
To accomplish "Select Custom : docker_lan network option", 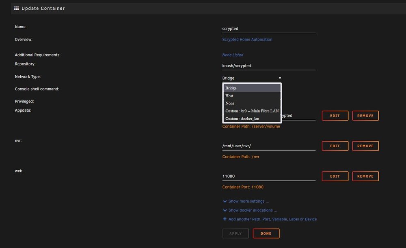I will tap(252, 119).
